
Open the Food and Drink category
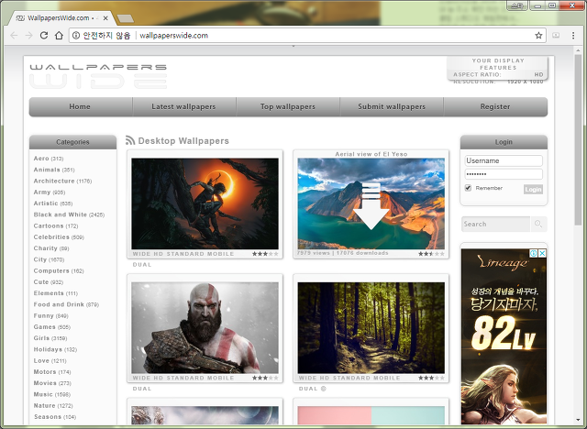[x=66, y=304]
